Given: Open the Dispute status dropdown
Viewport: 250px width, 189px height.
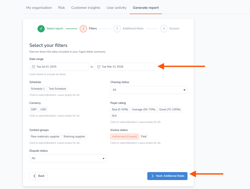Looking at the screenshot, I should coord(68,158).
